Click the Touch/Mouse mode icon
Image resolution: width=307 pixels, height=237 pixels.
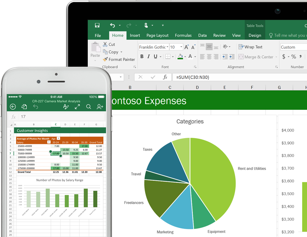(x=146, y=25)
